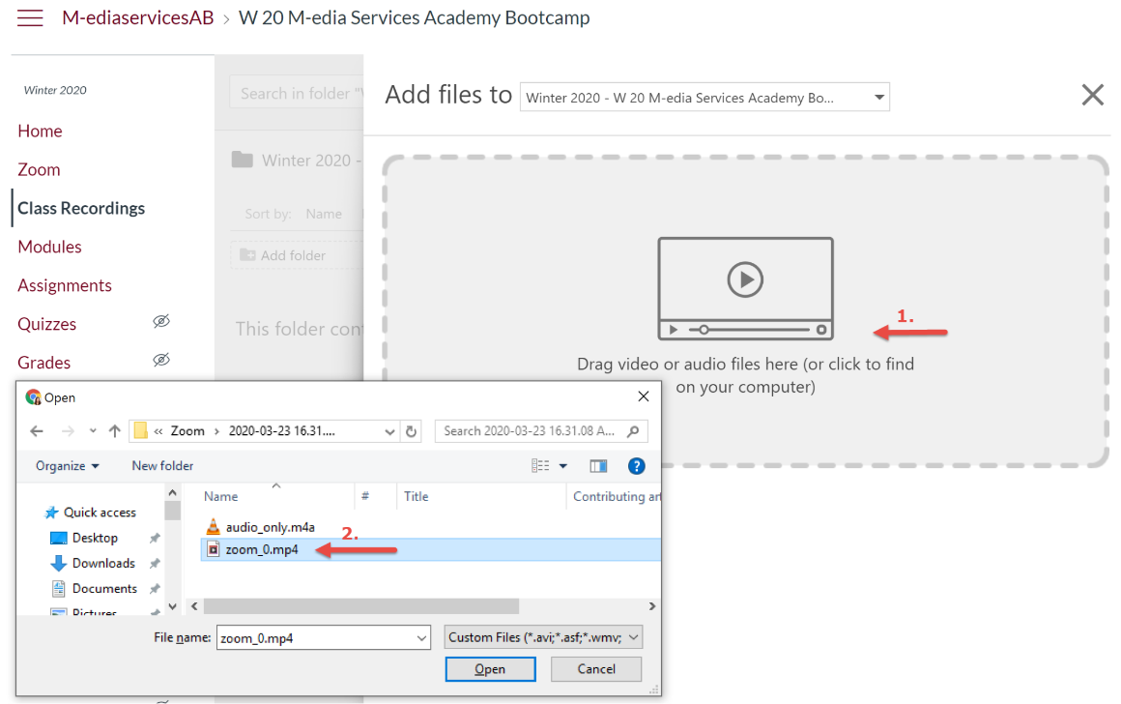The height and width of the screenshot is (704, 1121).
Task: Click the back arrow in Open dialog
Action: (x=37, y=431)
